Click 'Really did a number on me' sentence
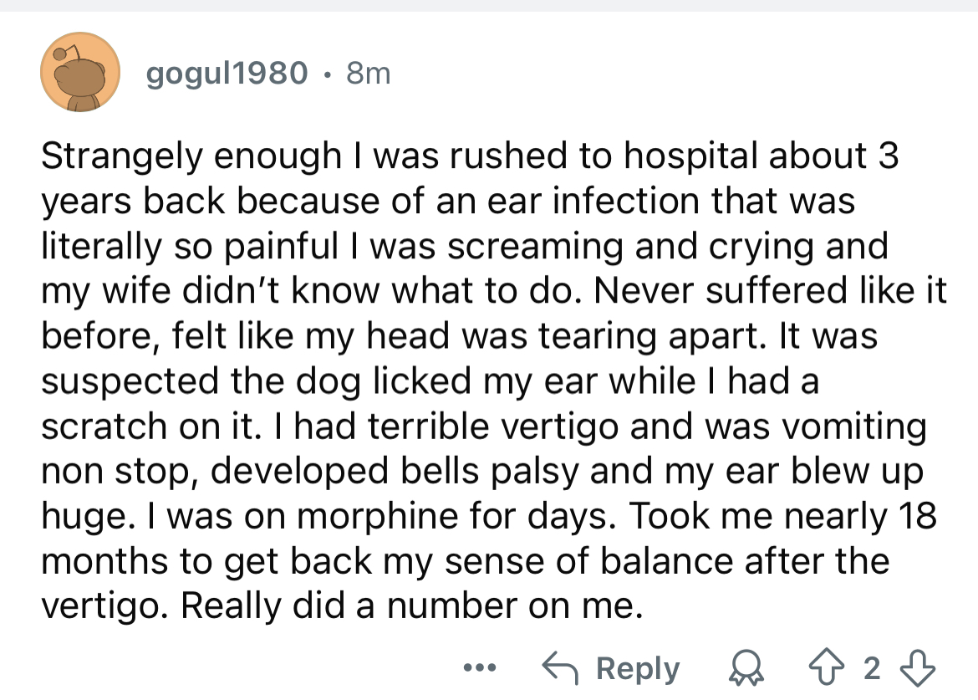This screenshot has width=978, height=700. pyautogui.click(x=411, y=605)
